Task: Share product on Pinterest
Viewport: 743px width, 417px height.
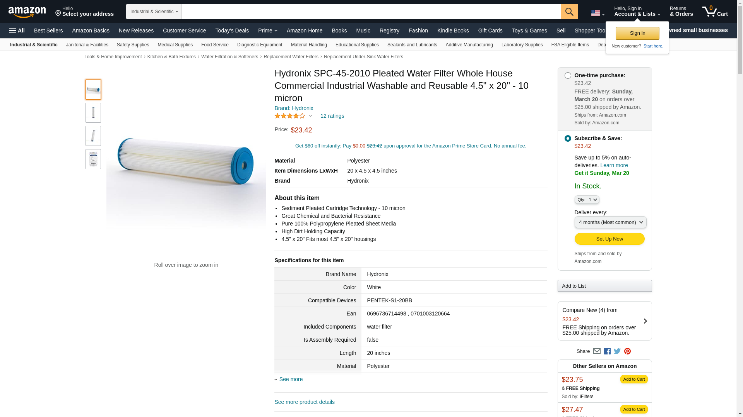Action: pos(627,351)
